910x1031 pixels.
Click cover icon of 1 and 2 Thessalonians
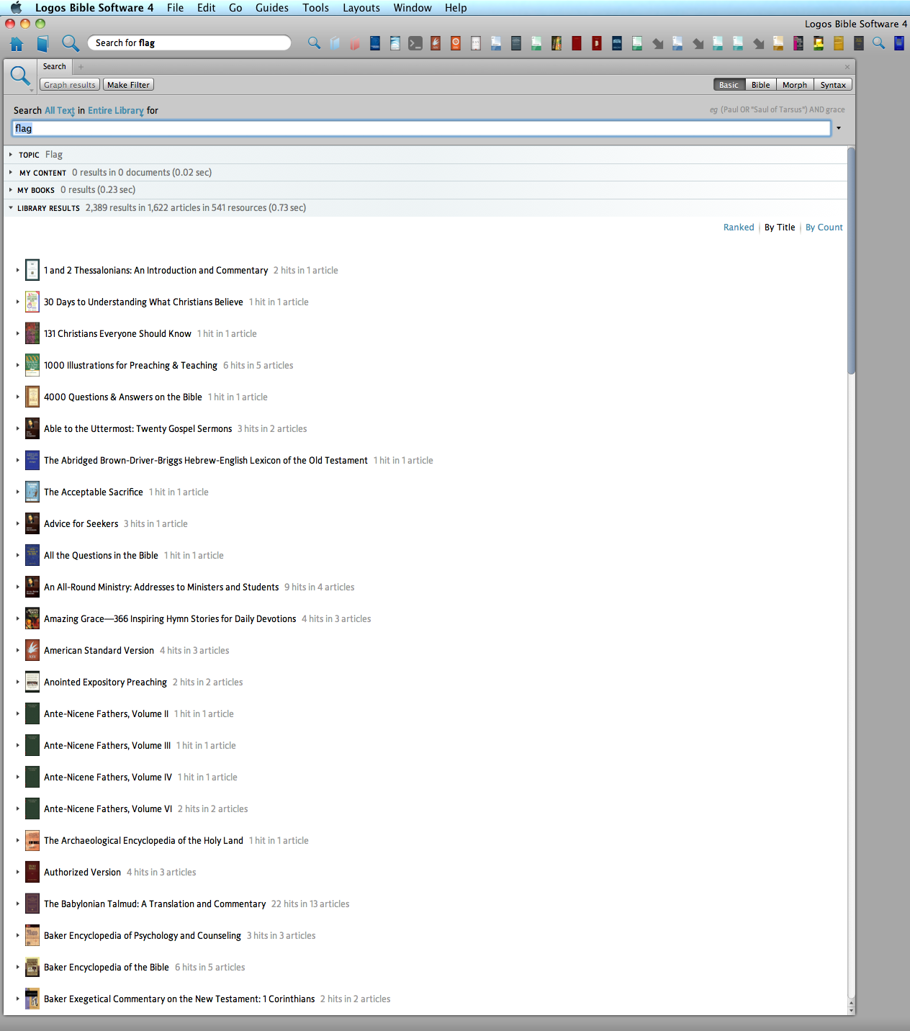coord(32,270)
